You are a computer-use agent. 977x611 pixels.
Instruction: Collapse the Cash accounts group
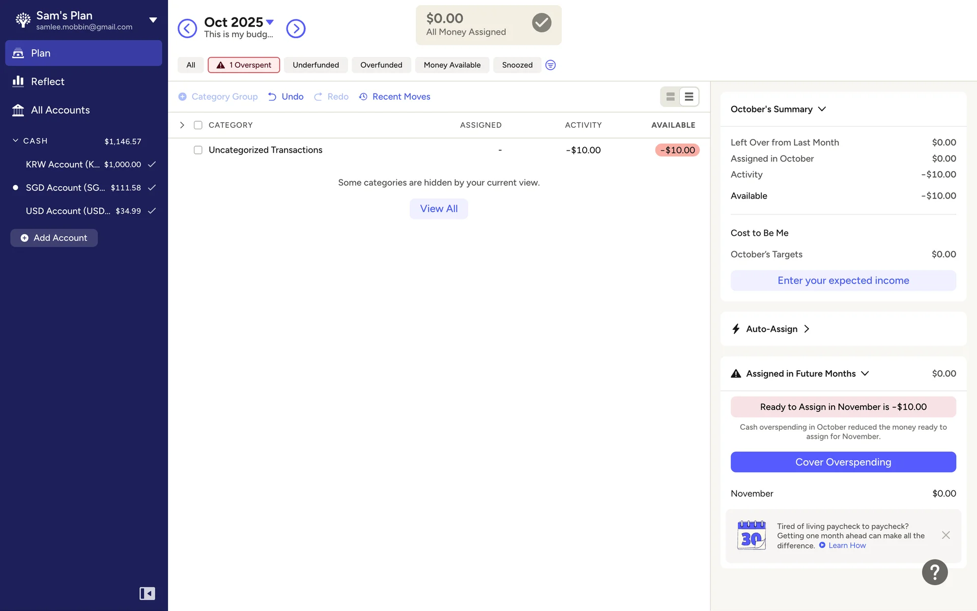pyautogui.click(x=16, y=141)
